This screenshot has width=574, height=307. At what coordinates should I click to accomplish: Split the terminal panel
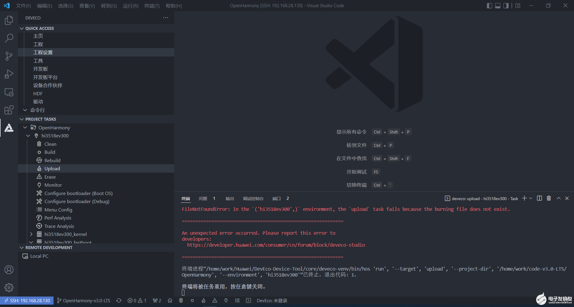point(539,198)
